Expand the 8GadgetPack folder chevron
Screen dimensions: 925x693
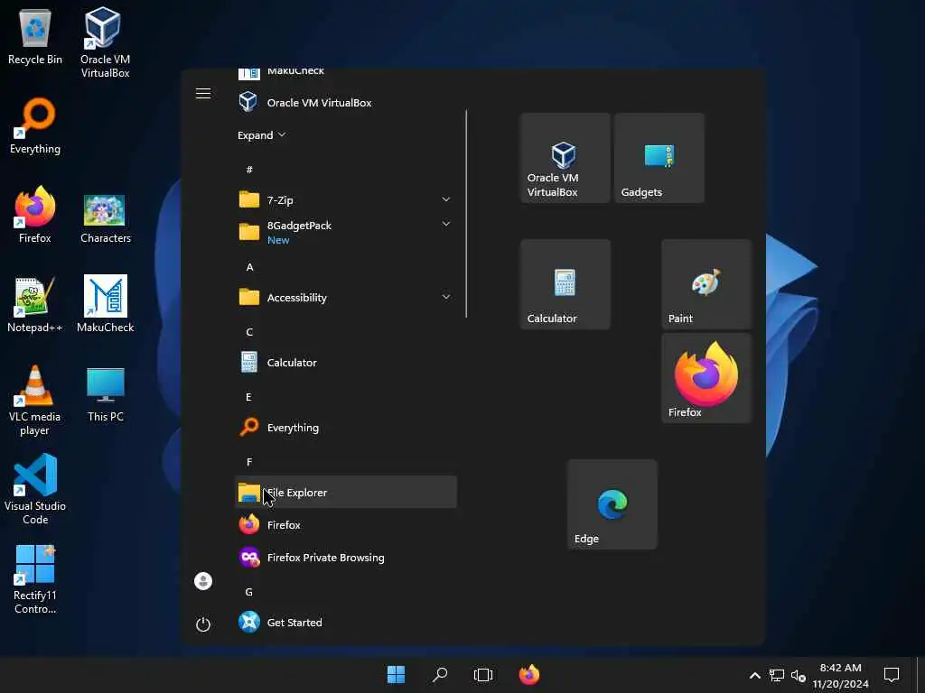(446, 224)
